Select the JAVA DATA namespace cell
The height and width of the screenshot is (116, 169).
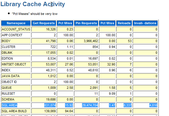[16, 76]
